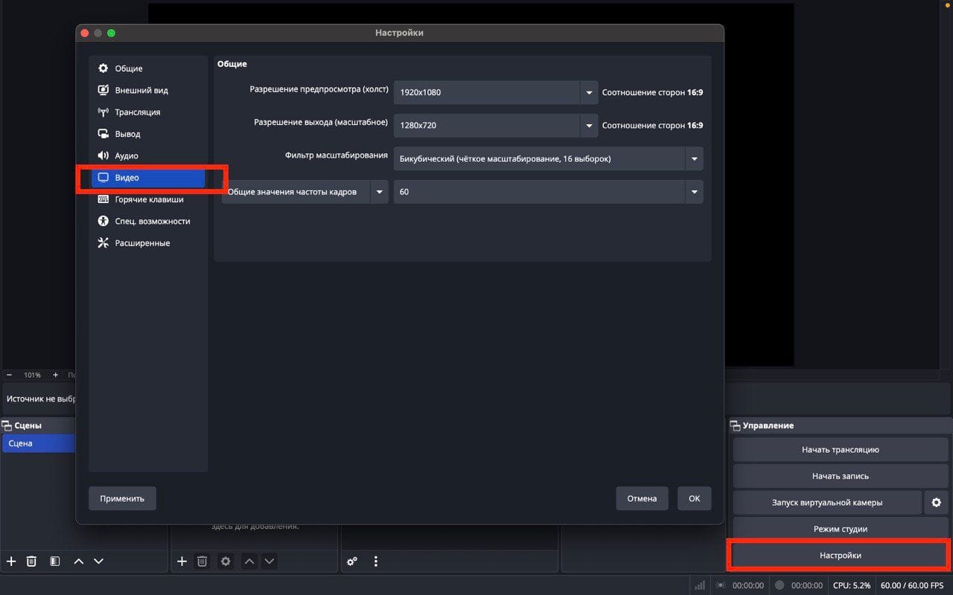Click the Применить button
The width and height of the screenshot is (953, 595).
tap(122, 498)
